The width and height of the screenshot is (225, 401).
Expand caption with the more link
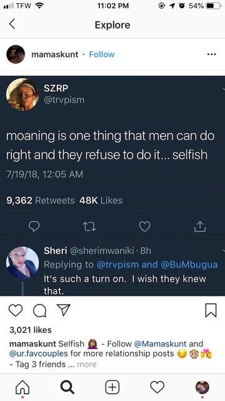tap(87, 364)
